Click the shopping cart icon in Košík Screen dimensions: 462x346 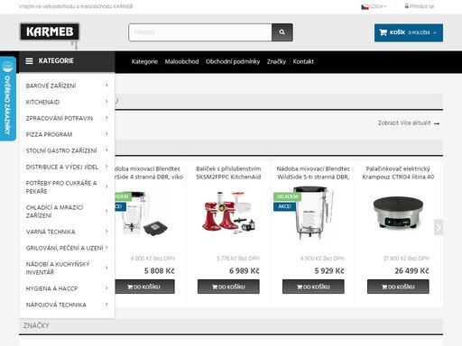pyautogui.click(x=383, y=32)
